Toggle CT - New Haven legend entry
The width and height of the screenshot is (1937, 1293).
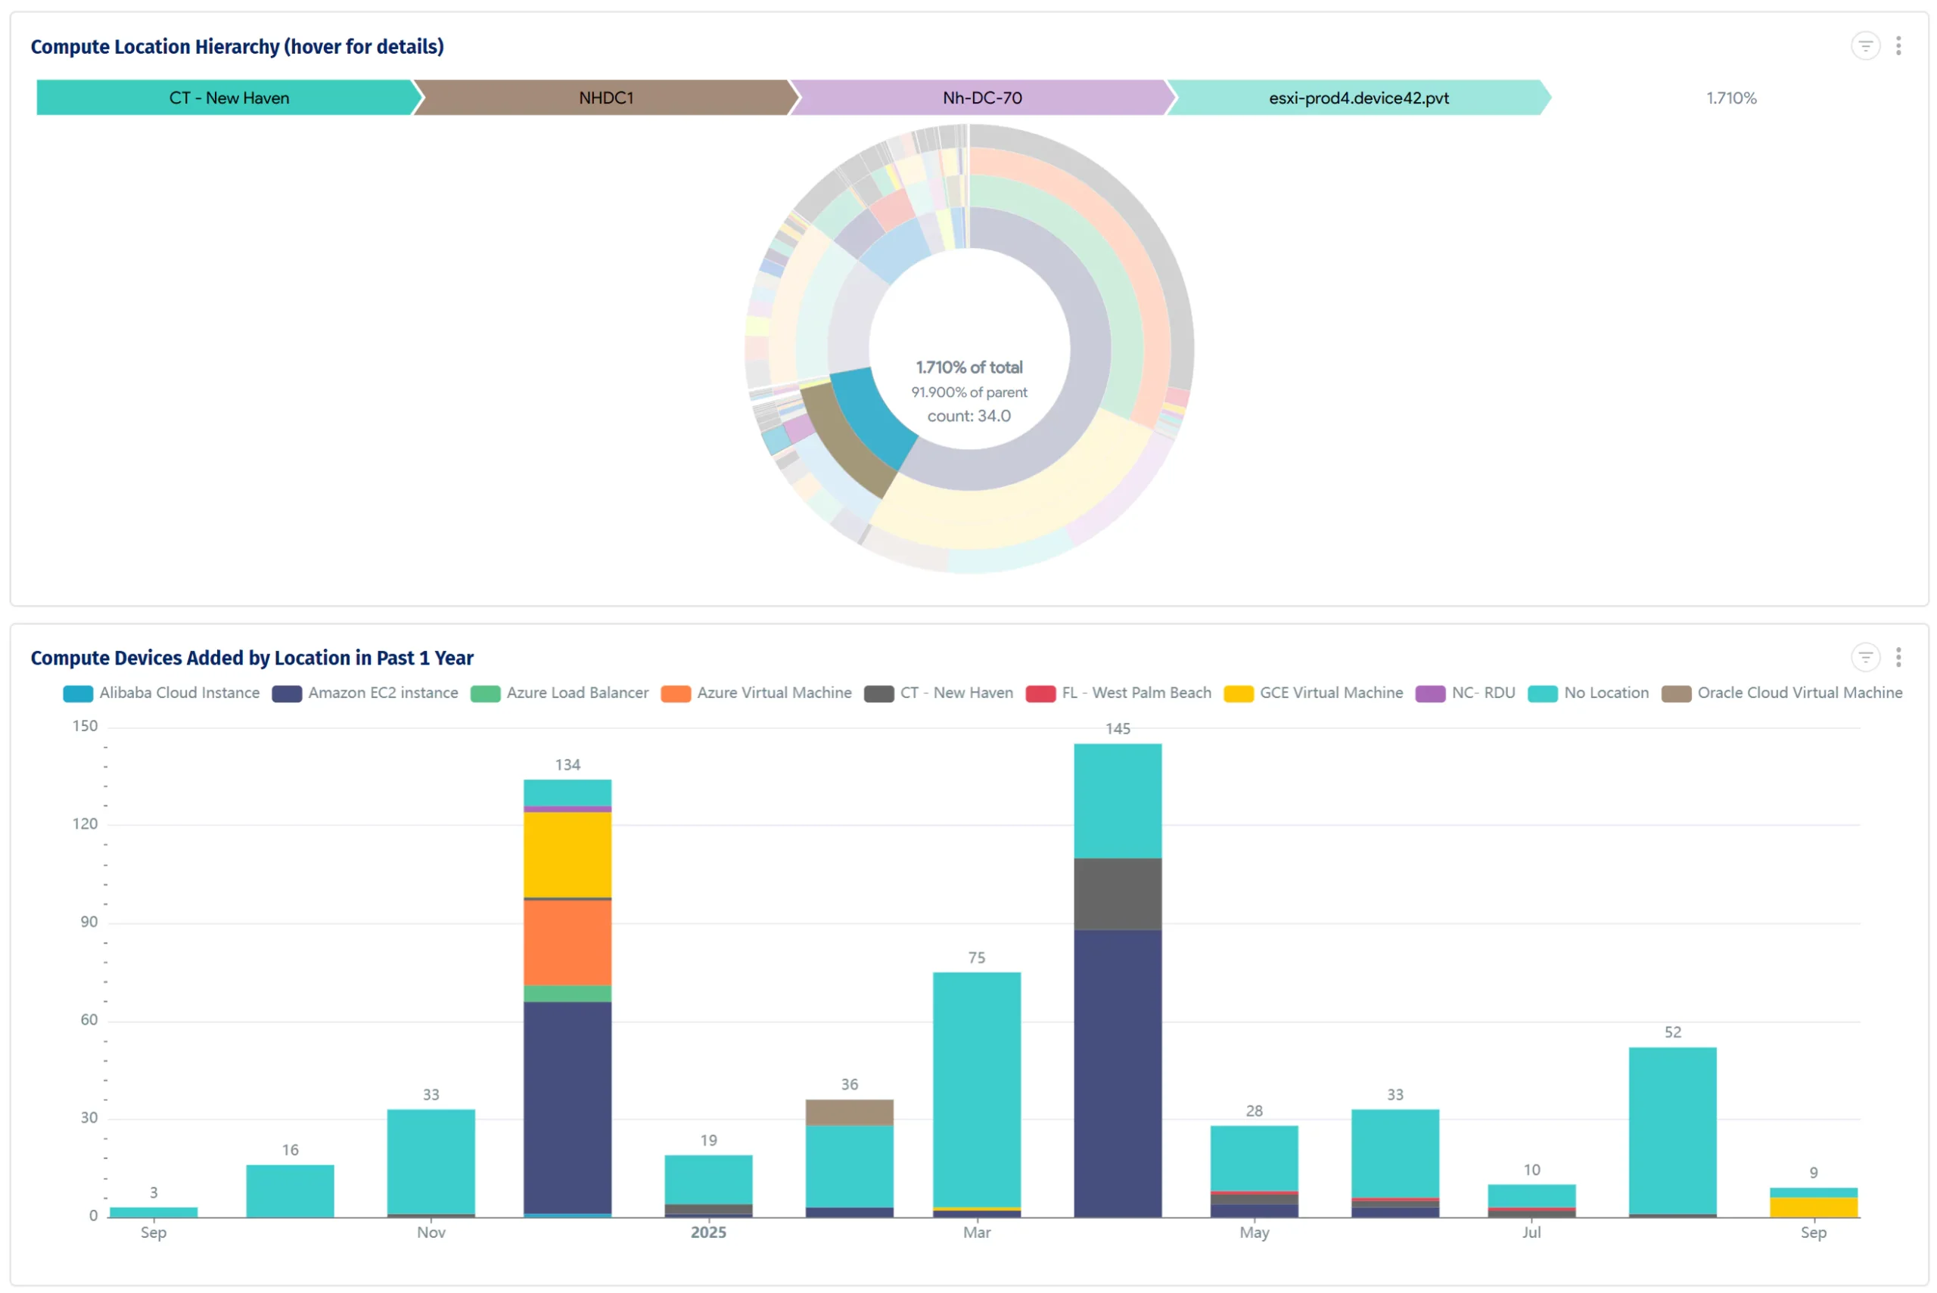(956, 693)
